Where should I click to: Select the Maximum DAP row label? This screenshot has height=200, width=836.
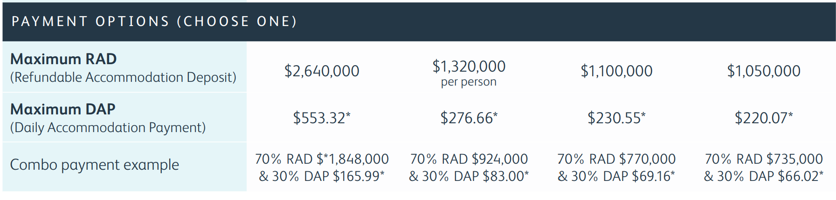tap(63, 109)
